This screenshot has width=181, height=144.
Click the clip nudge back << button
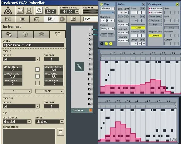tap(104, 35)
